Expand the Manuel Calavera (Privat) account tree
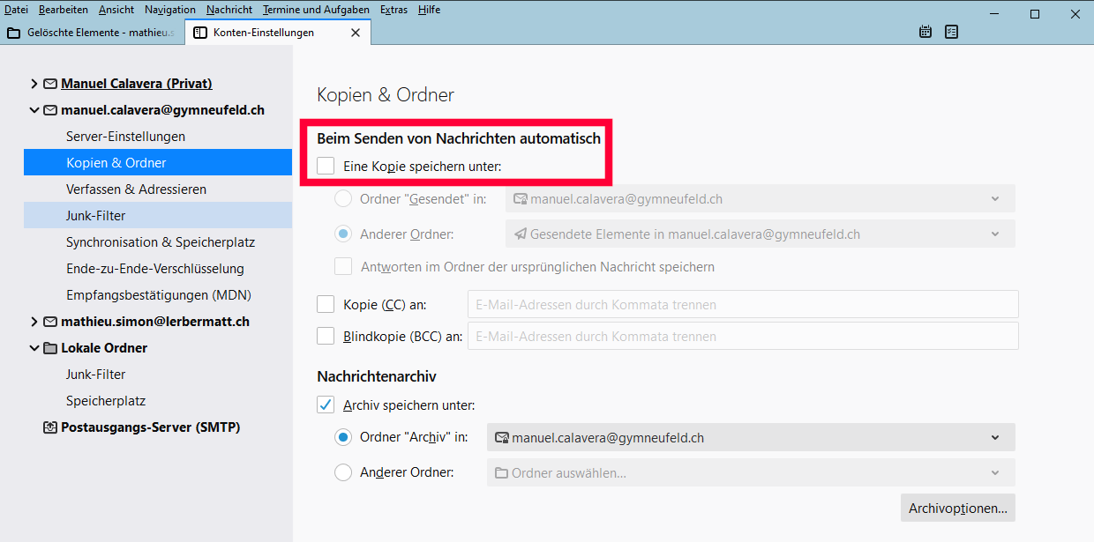Viewport: 1094px width, 542px height. tap(34, 84)
